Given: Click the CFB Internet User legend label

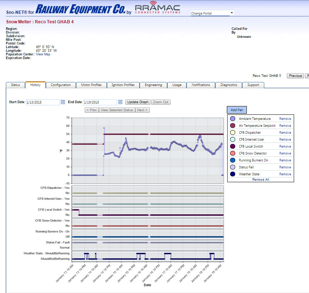Looking at the screenshot, I should (252, 140).
